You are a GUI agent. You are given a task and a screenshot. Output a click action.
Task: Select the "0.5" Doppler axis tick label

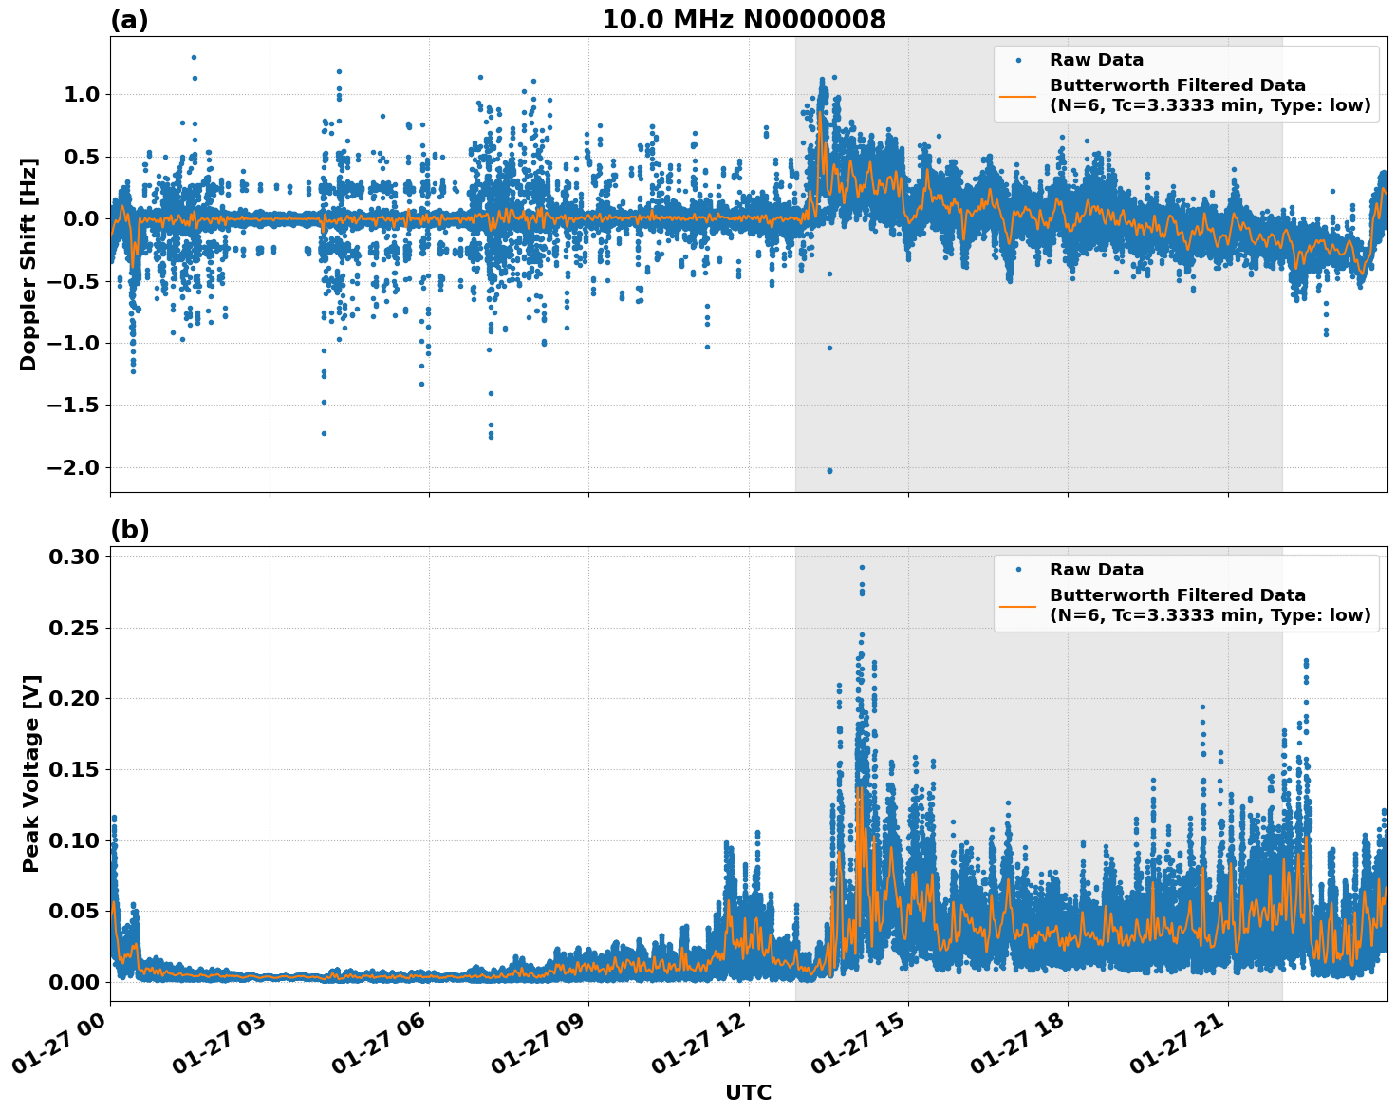(84, 157)
